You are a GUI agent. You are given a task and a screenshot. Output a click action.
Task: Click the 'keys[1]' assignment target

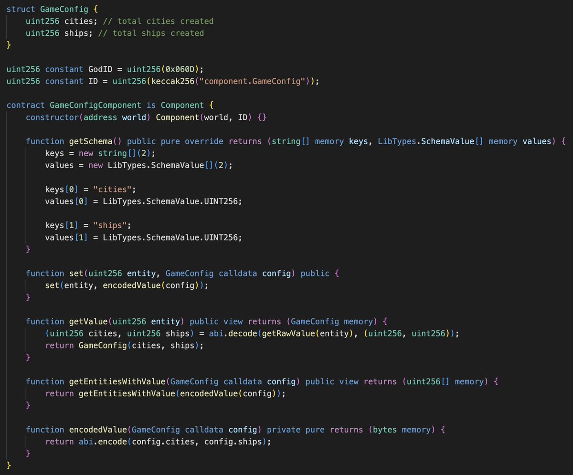62,225
